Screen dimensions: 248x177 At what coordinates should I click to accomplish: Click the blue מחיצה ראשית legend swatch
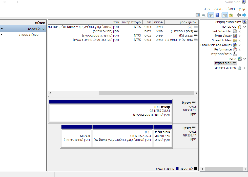pyautogui.click(x=177, y=169)
